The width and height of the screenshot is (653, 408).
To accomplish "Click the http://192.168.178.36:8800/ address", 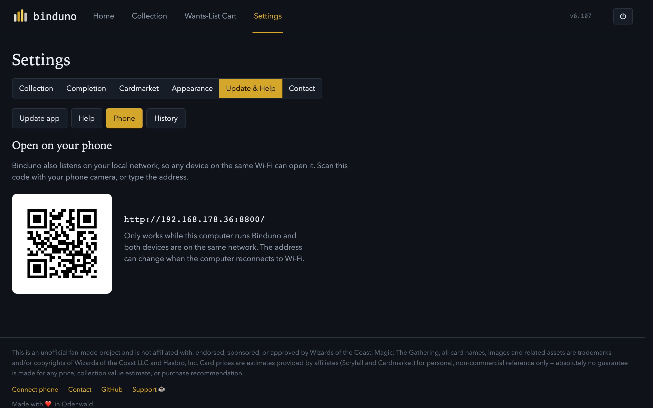I will coord(194,219).
